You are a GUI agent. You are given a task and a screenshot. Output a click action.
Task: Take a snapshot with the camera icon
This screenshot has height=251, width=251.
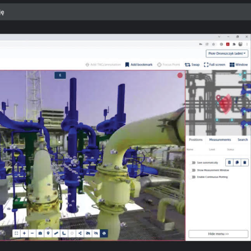point(40,233)
